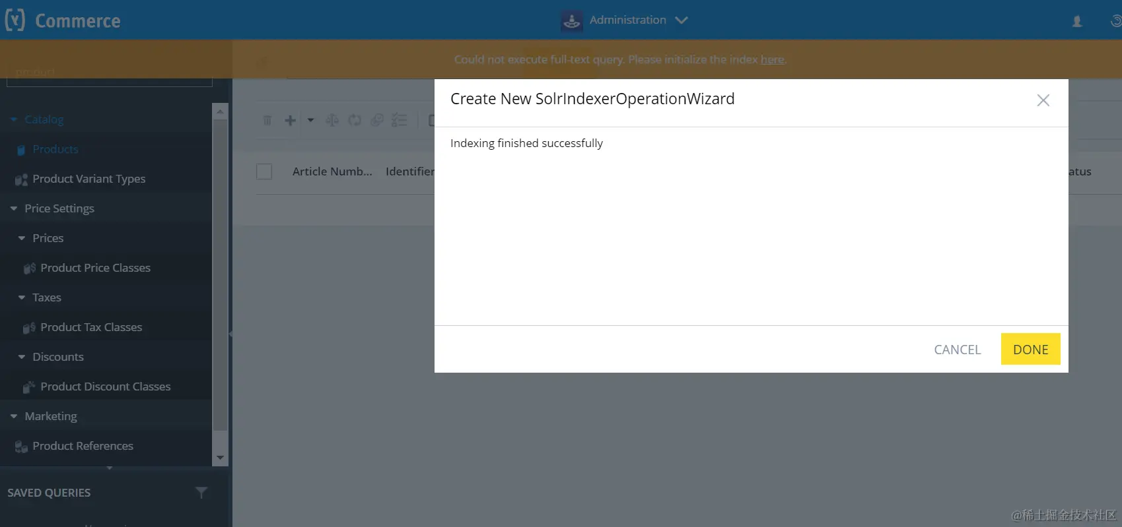Select Products in the navigation tree
The width and height of the screenshot is (1122, 527).
click(x=55, y=149)
